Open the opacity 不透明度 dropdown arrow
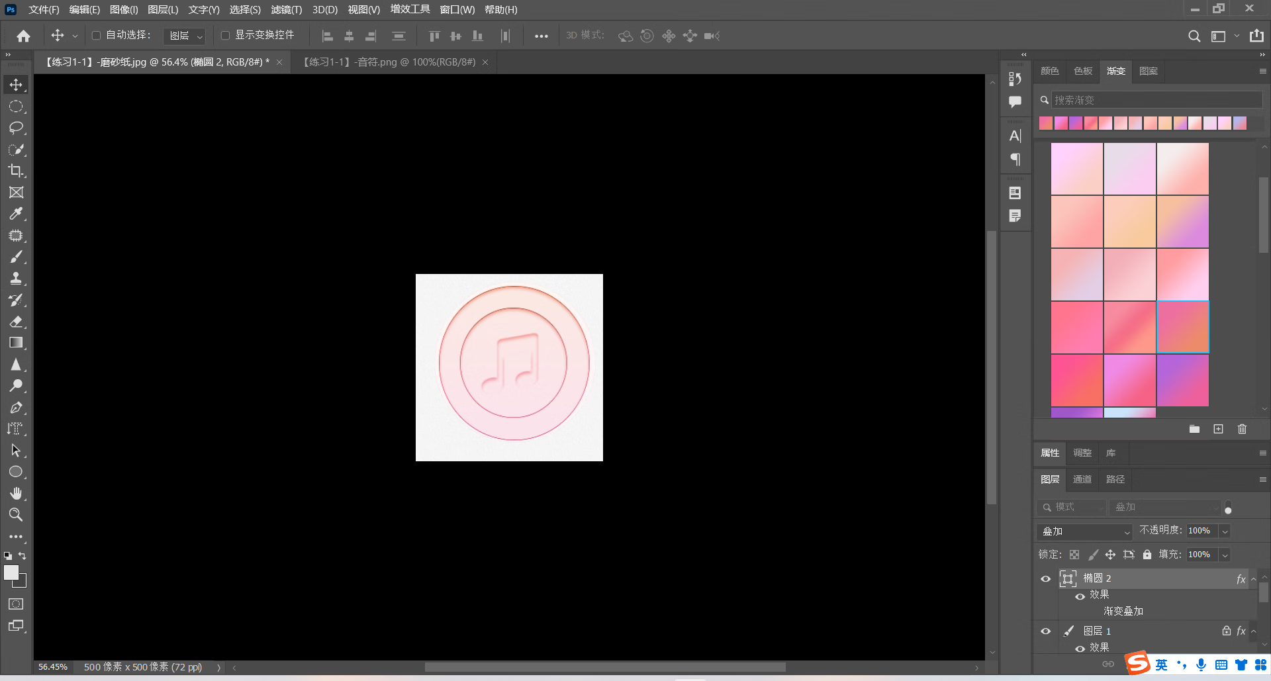 [1225, 531]
